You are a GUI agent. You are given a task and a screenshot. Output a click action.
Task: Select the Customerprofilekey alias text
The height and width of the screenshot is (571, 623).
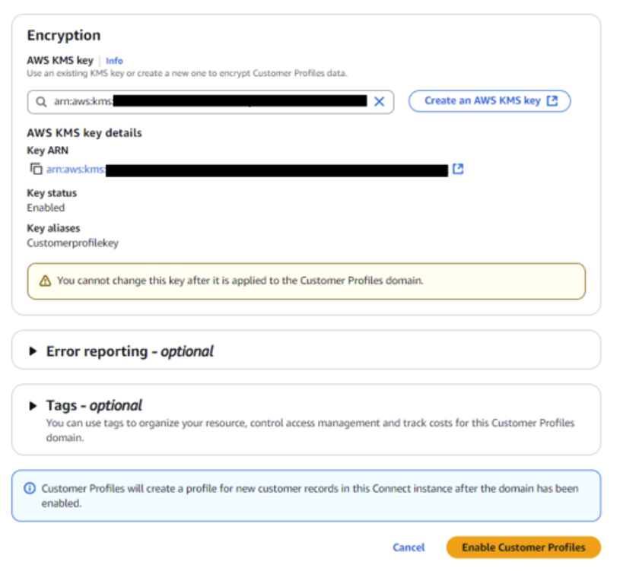pos(72,243)
